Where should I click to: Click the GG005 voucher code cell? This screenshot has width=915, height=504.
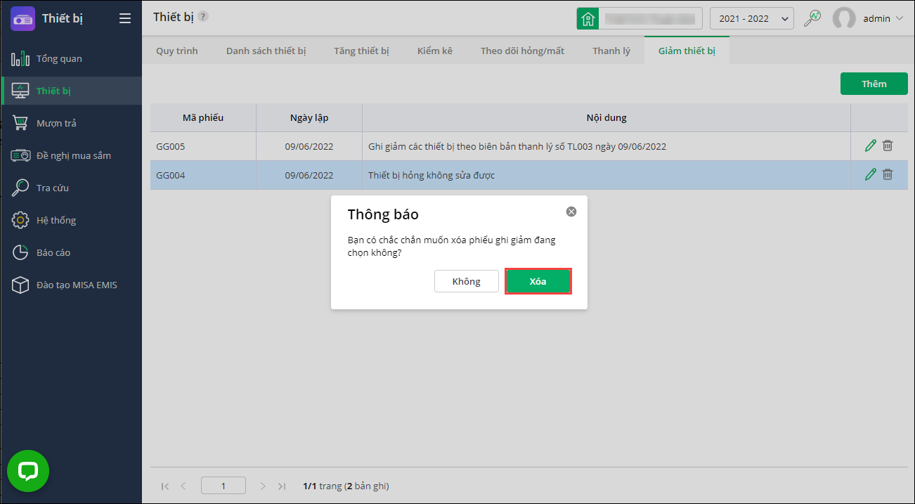(x=203, y=146)
